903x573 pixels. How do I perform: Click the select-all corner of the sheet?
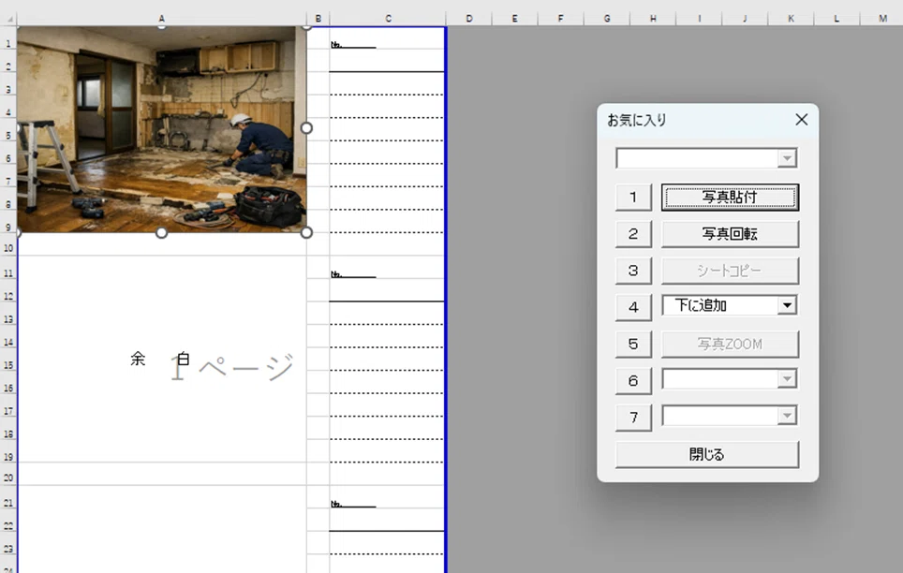pyautogui.click(x=8, y=19)
